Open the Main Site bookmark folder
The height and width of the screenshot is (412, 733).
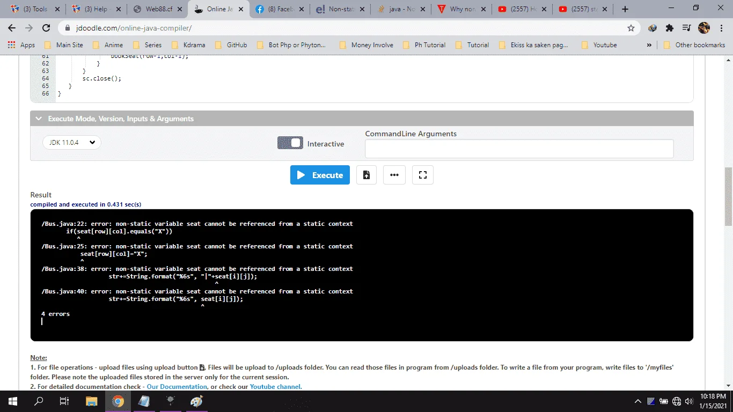63,45
